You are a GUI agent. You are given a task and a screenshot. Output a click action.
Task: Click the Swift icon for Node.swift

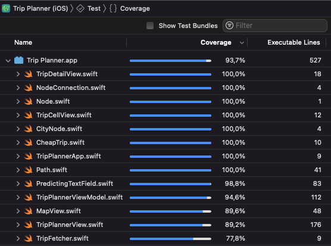coord(28,101)
